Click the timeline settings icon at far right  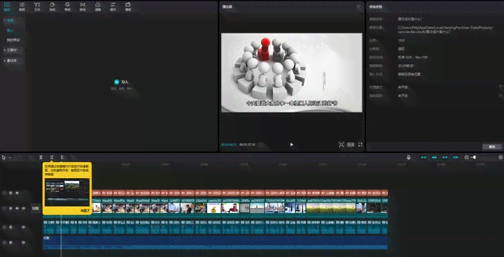(x=500, y=158)
